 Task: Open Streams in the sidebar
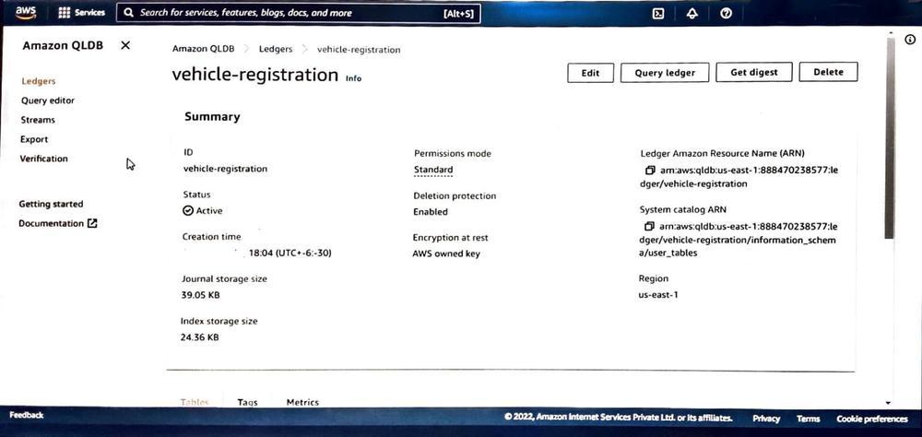[x=38, y=120]
